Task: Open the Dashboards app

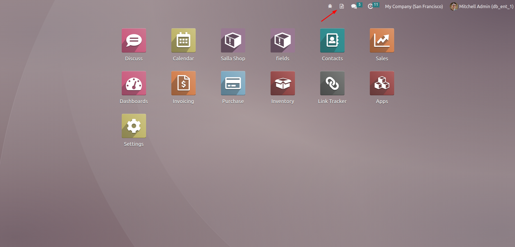Action: pyautogui.click(x=134, y=83)
